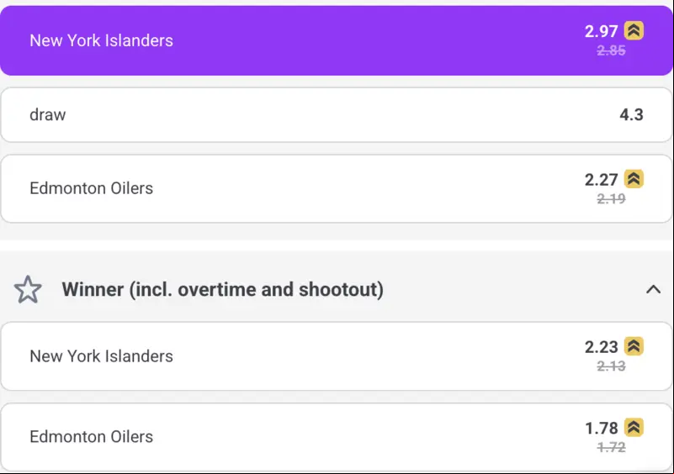The width and height of the screenshot is (674, 474).
Task: Click the odds-up arrow icon beside 1.78
Action: [x=634, y=428]
